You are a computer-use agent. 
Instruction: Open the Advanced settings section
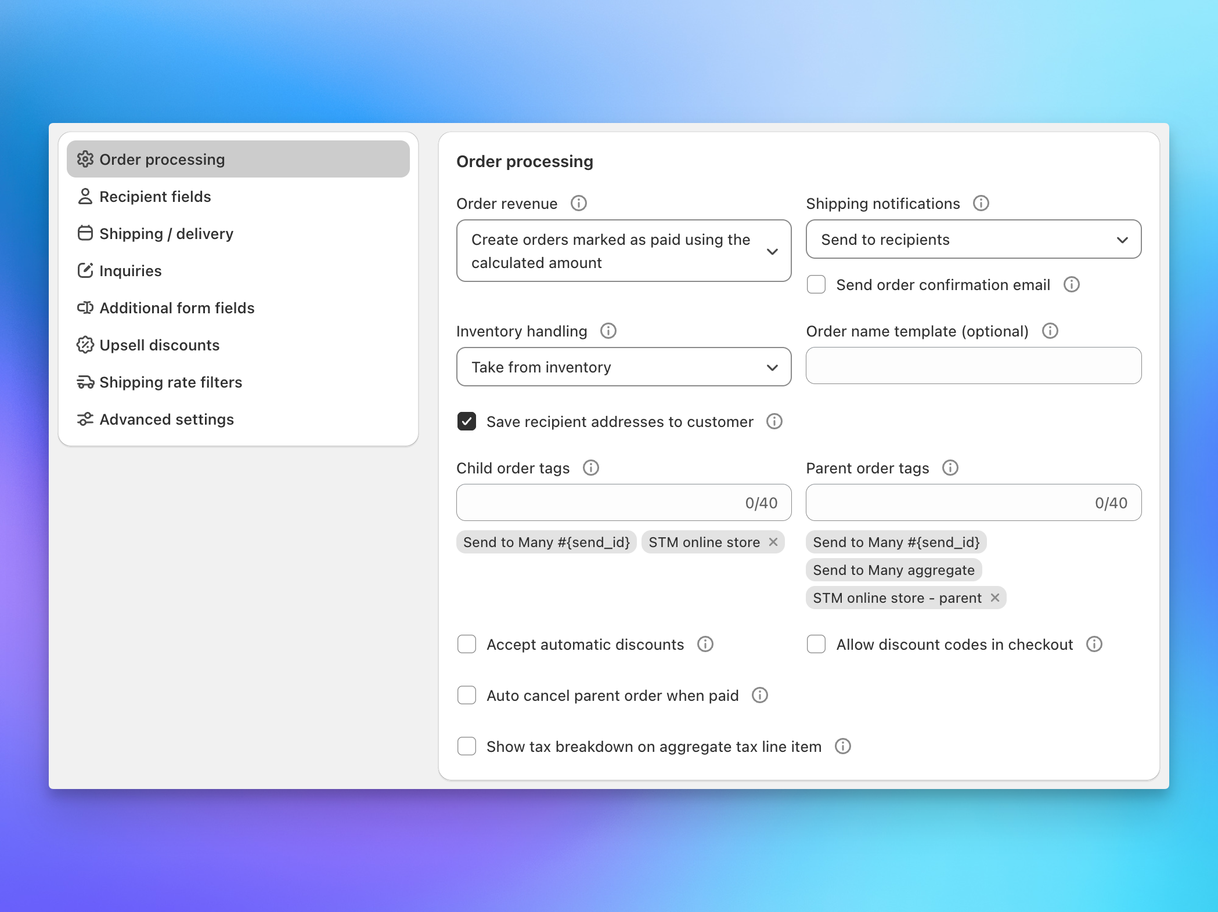click(167, 419)
